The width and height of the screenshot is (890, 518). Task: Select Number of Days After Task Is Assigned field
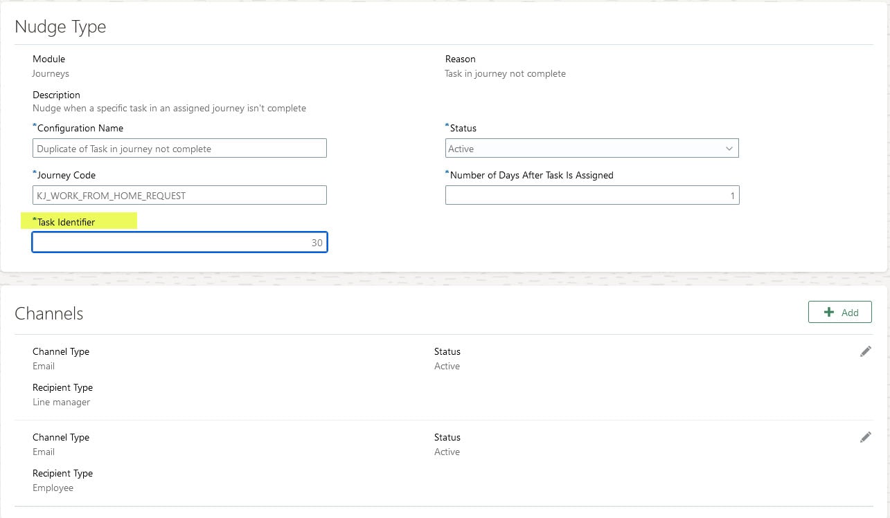[x=592, y=195]
